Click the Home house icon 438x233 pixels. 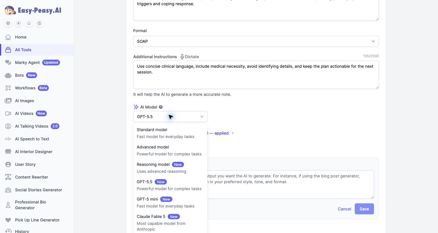[x=8, y=37]
